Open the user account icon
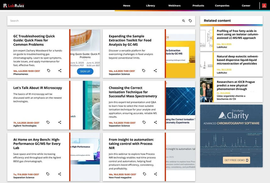Image resolution: width=270 pixels, height=183 pixels. click(x=264, y=6)
